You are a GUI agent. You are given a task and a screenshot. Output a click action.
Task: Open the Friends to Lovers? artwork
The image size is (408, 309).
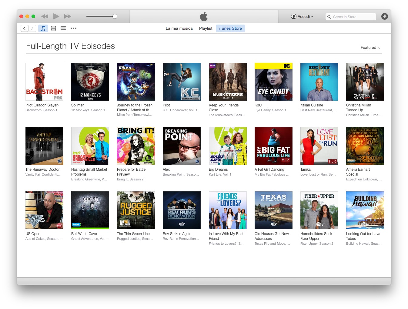pyautogui.click(x=228, y=210)
